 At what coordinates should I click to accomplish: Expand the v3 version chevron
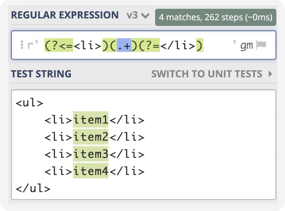tap(145, 16)
